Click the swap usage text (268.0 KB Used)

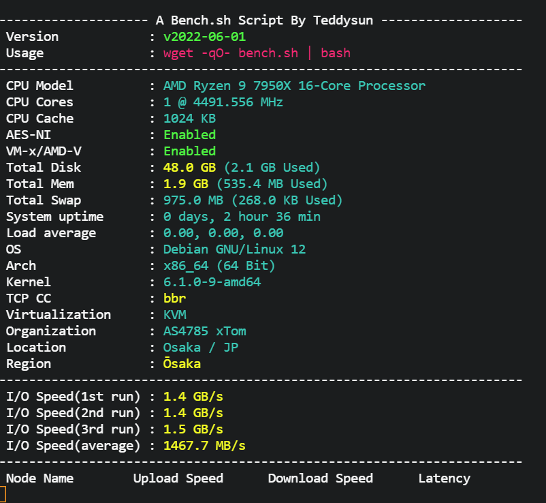[x=287, y=200]
